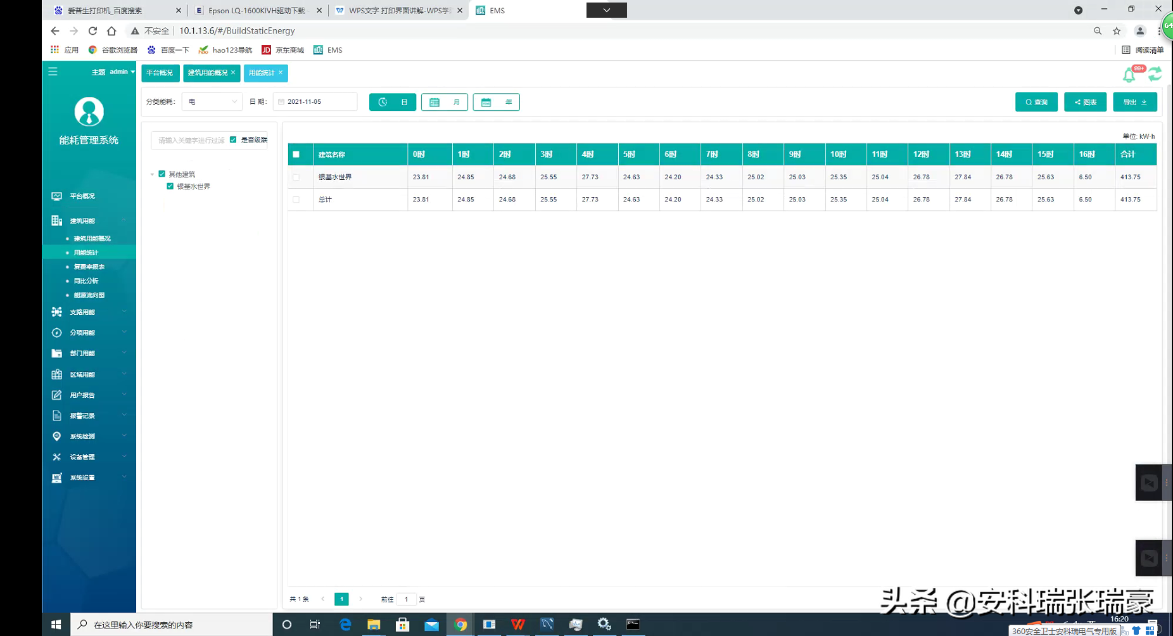Click the 建筑名称 column header
The height and width of the screenshot is (636, 1173).
coord(360,155)
